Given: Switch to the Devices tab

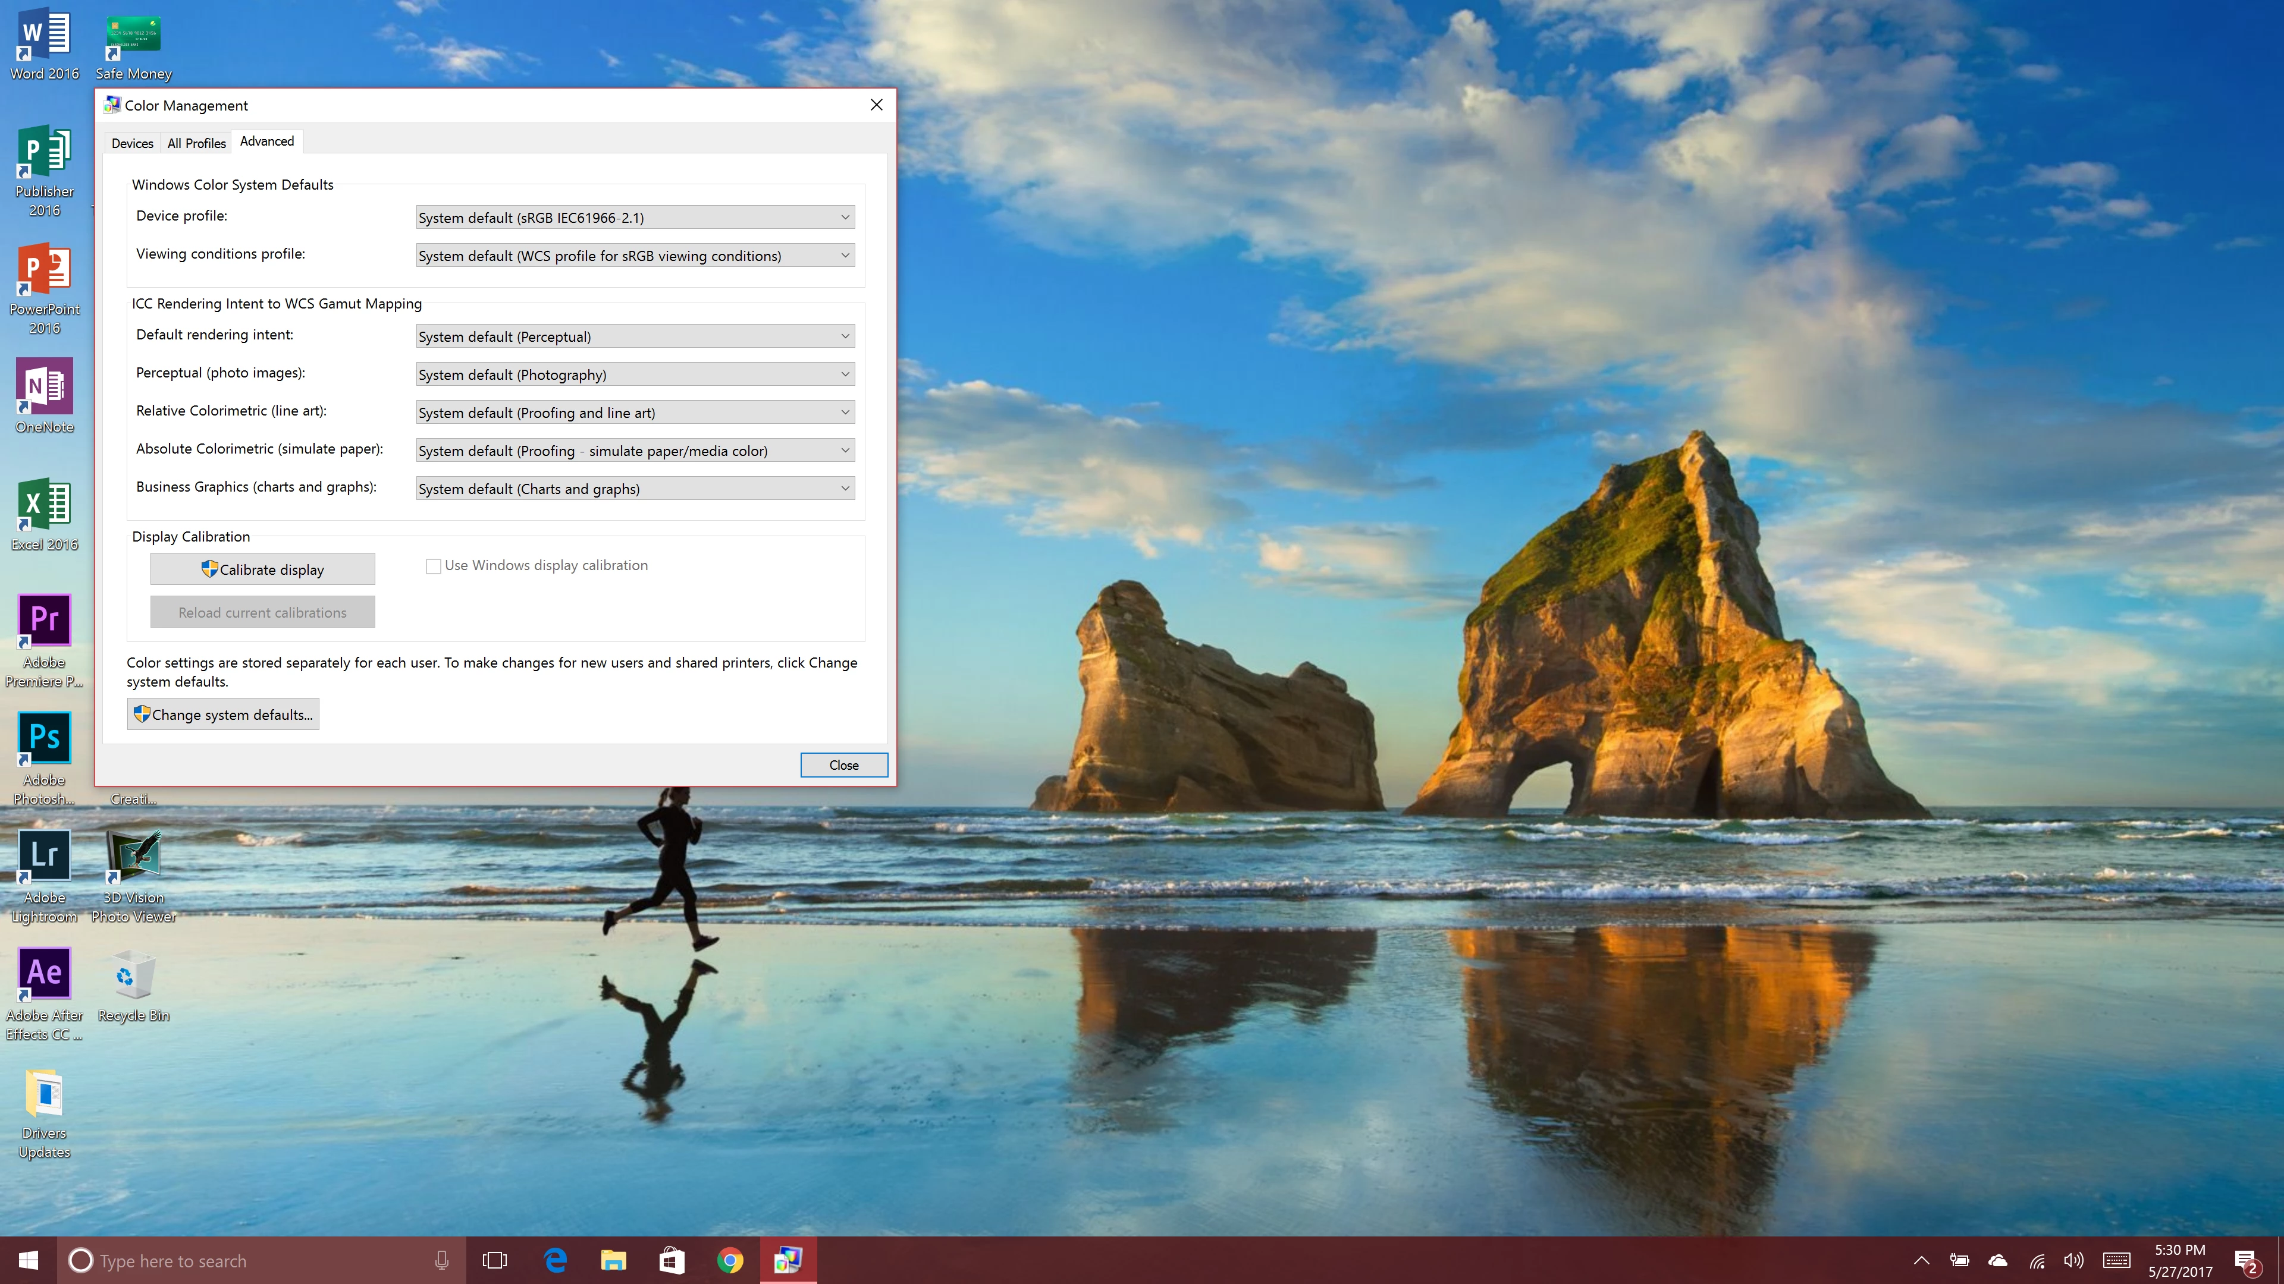Looking at the screenshot, I should [x=132, y=143].
